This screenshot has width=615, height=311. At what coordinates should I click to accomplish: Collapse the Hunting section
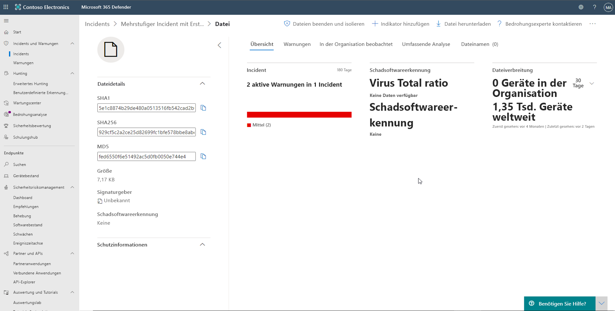pyautogui.click(x=72, y=73)
